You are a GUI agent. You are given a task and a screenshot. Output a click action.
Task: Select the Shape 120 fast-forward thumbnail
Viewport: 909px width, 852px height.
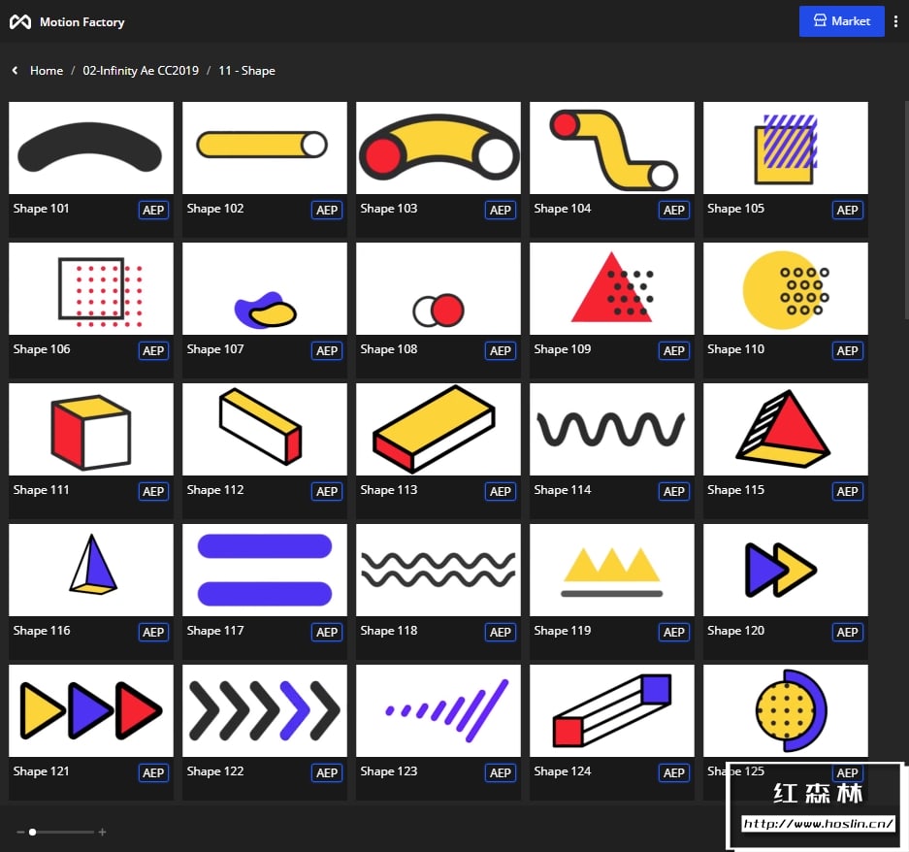click(786, 571)
